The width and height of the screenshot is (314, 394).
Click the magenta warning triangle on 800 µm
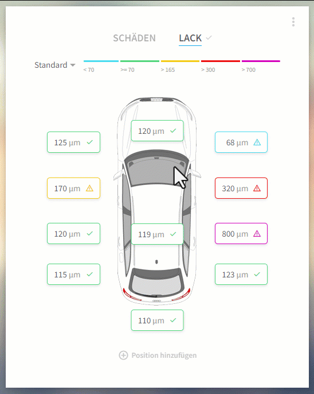tap(257, 234)
